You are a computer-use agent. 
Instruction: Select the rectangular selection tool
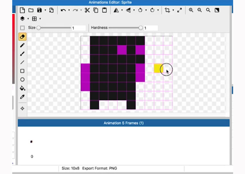(x=22, y=28)
